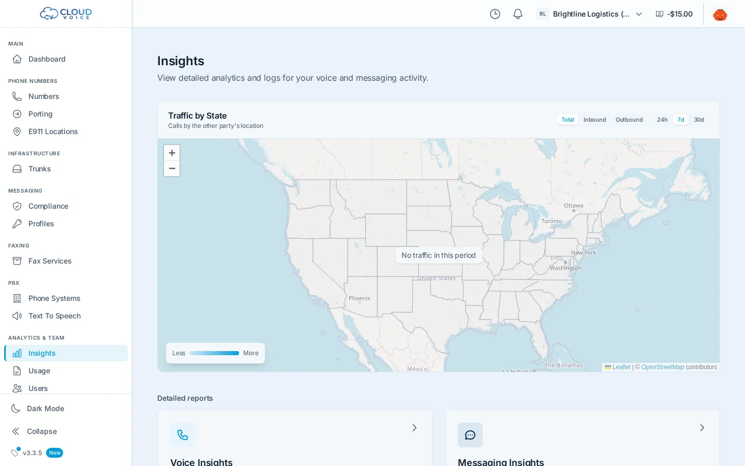Switch traffic filter to Inbound
The width and height of the screenshot is (745, 466).
coord(594,120)
